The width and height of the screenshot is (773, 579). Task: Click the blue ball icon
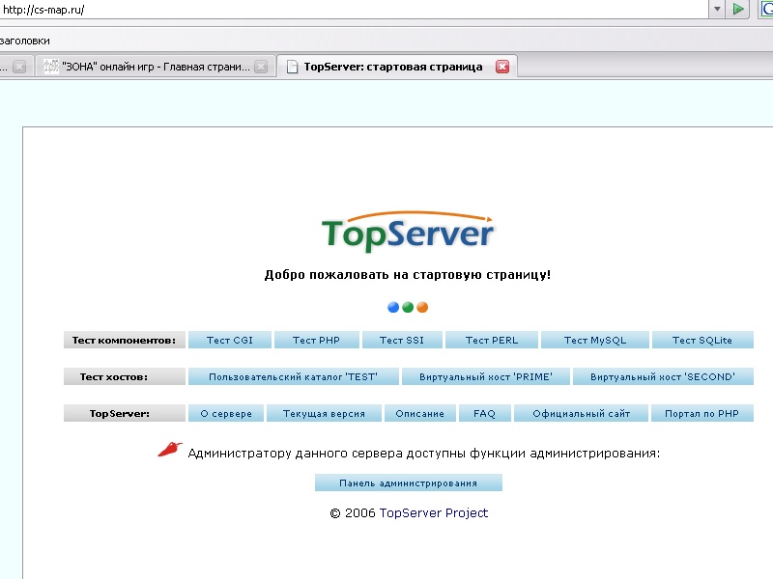pos(393,308)
